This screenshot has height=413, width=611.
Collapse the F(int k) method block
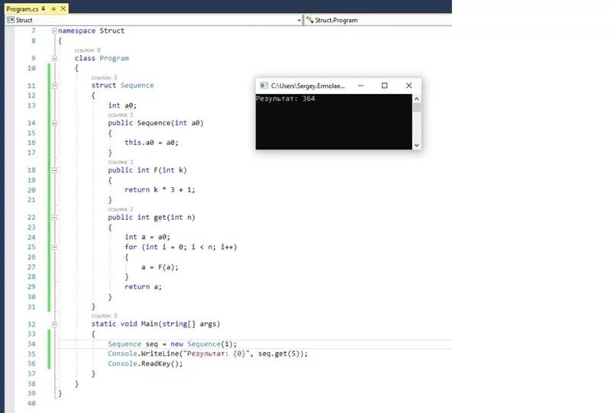pos(54,170)
